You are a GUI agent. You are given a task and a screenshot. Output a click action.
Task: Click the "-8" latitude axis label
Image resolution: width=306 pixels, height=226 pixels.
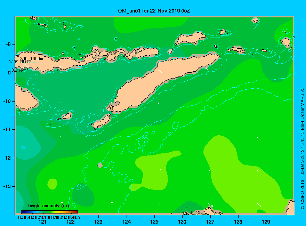click(x=8, y=44)
